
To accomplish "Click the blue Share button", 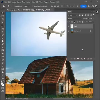I will click(83, 6).
